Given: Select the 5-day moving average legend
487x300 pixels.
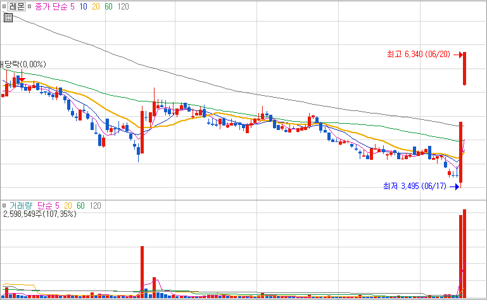Looking at the screenshot, I should [72, 6].
